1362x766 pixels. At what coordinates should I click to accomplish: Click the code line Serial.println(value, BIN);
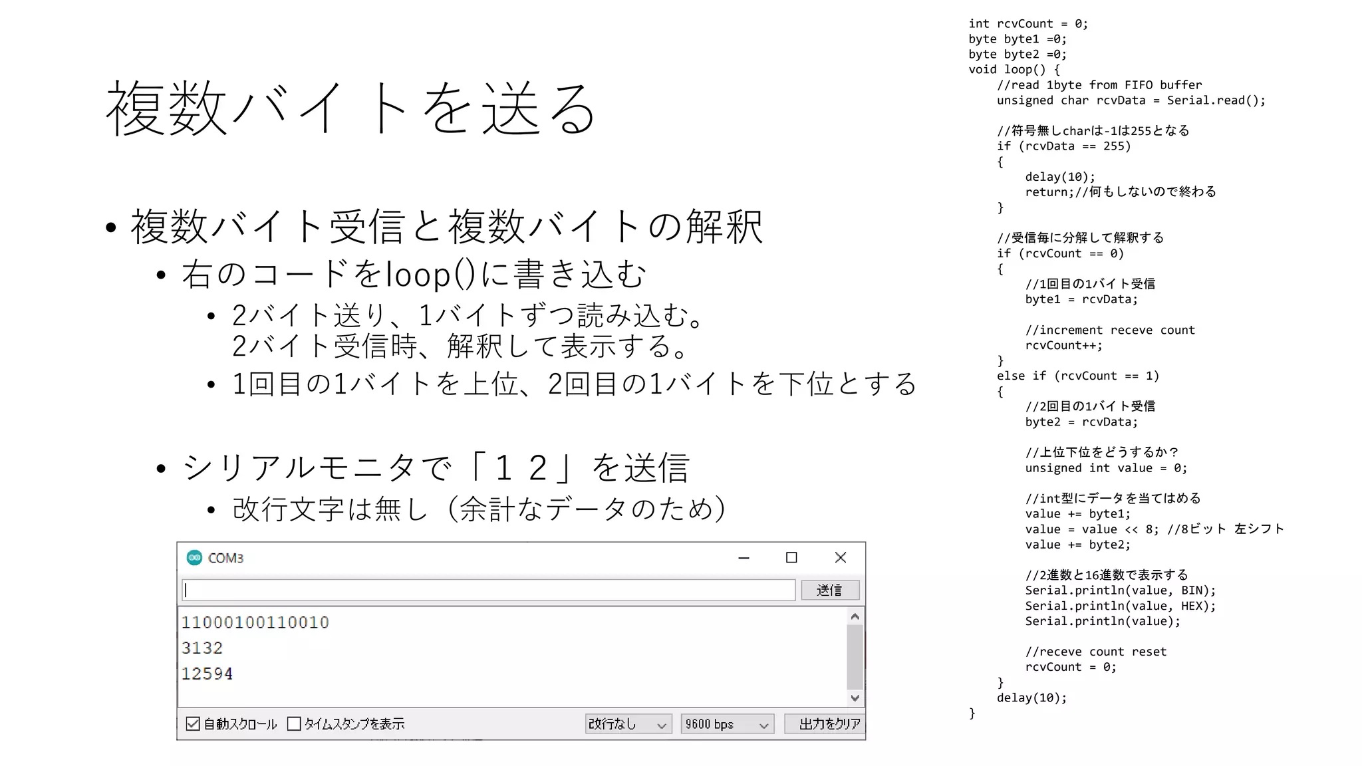[x=1121, y=590]
